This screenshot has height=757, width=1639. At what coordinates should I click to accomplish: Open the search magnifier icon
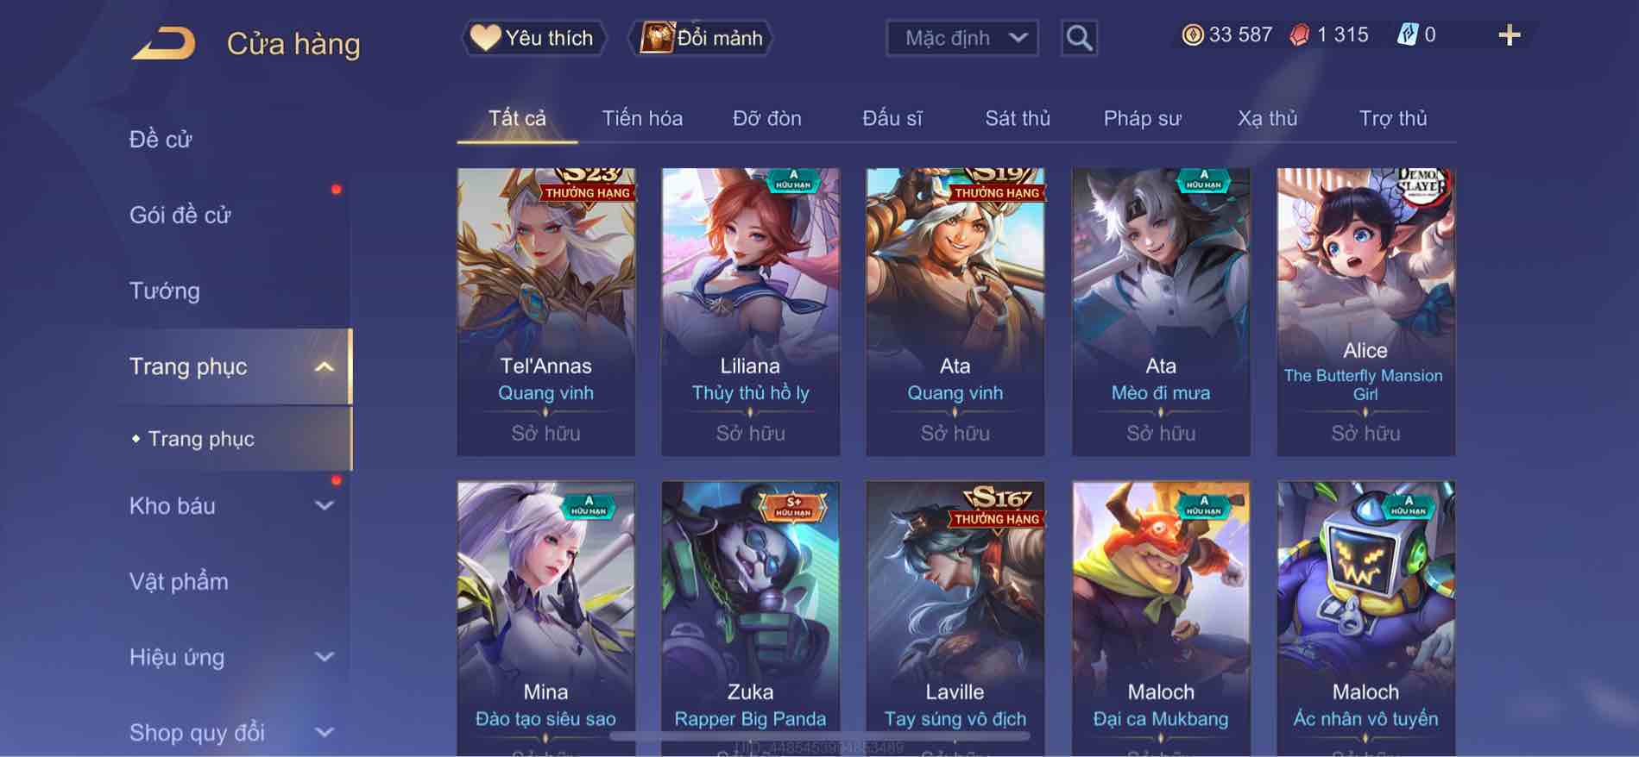pyautogui.click(x=1079, y=38)
